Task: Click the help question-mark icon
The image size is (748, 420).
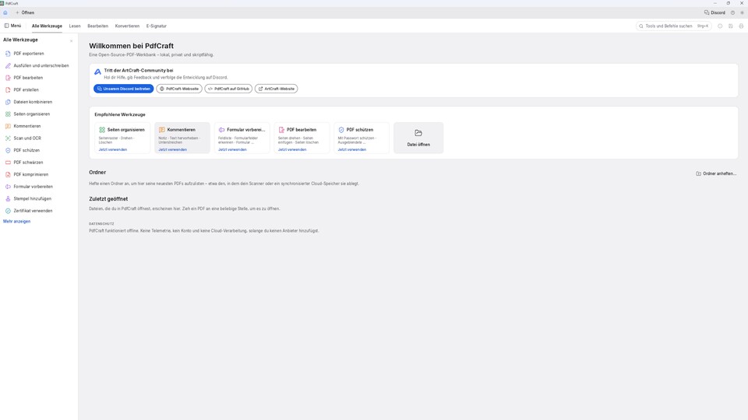Action: pos(732,13)
